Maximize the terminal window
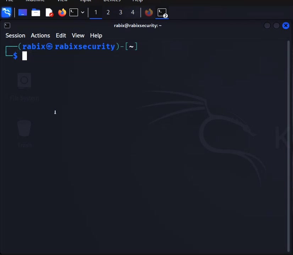The height and width of the screenshot is (255, 293). tap(276, 25)
